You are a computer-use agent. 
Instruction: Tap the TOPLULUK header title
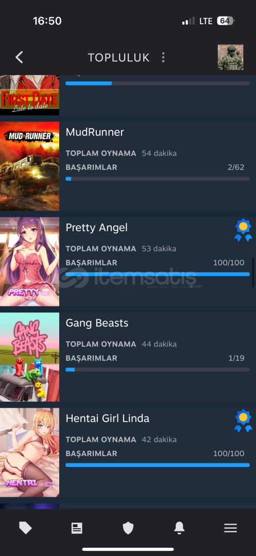point(119,58)
